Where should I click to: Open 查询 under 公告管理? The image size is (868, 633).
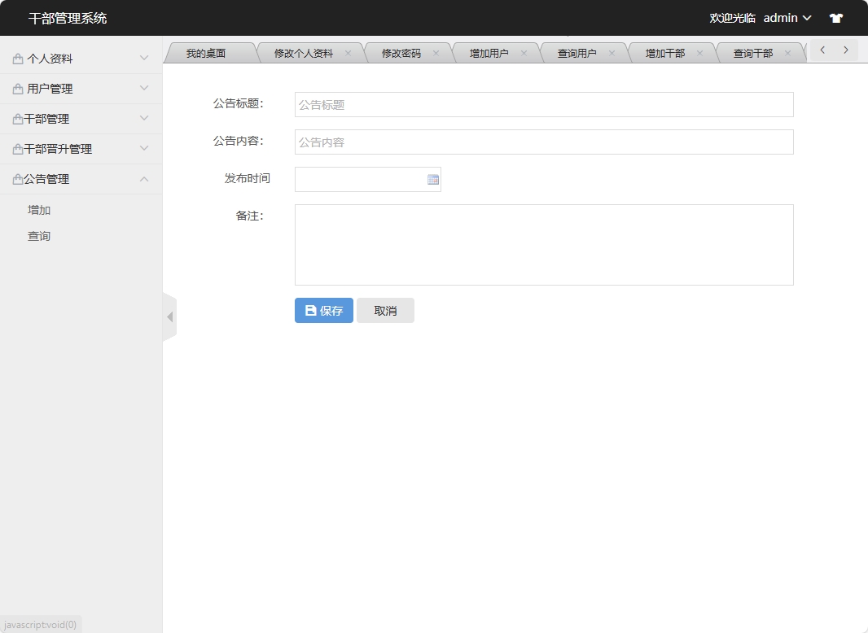click(39, 236)
